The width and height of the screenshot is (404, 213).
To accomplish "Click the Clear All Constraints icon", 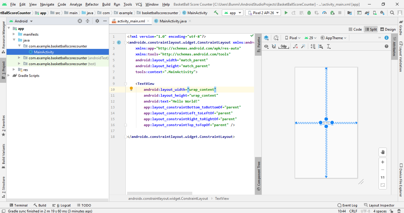I will (295, 46).
